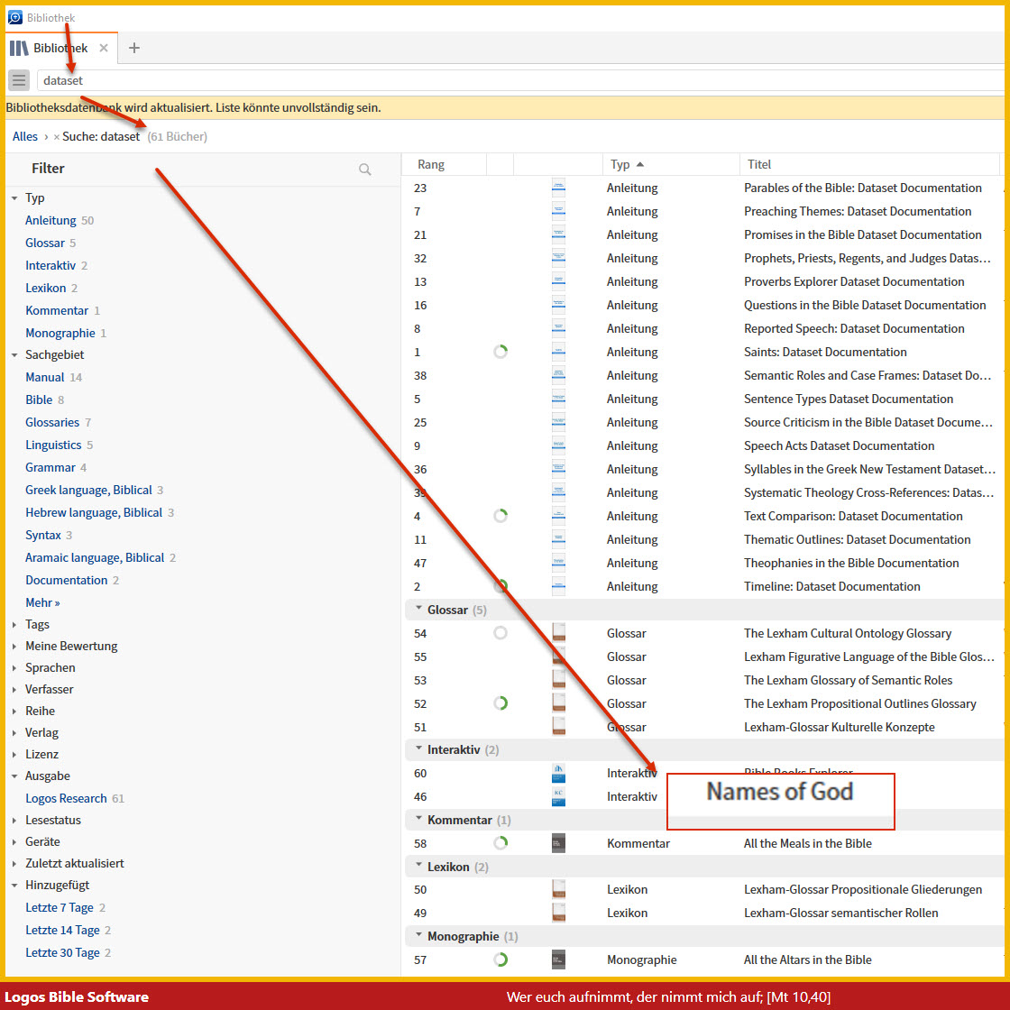This screenshot has width=1010, height=1010.
Task: Filter by Manual subject
Action: point(44,378)
